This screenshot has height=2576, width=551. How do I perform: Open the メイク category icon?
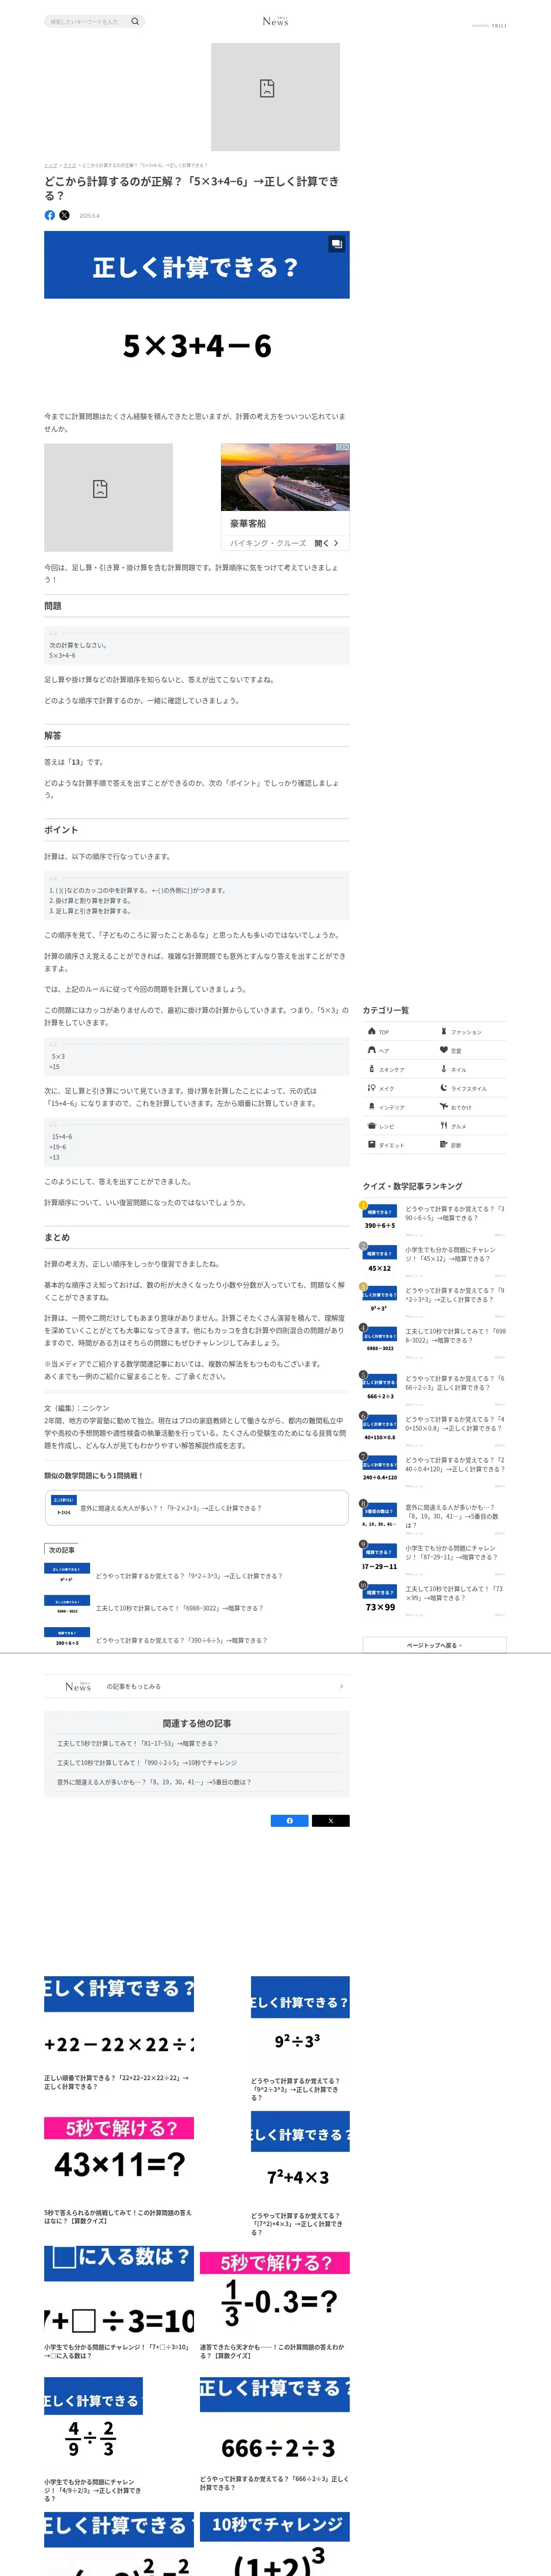(x=372, y=1088)
